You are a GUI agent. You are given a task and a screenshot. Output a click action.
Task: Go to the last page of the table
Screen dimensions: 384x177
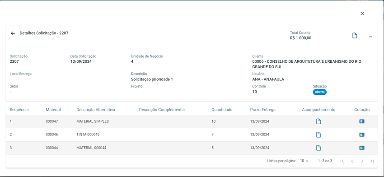(372, 161)
